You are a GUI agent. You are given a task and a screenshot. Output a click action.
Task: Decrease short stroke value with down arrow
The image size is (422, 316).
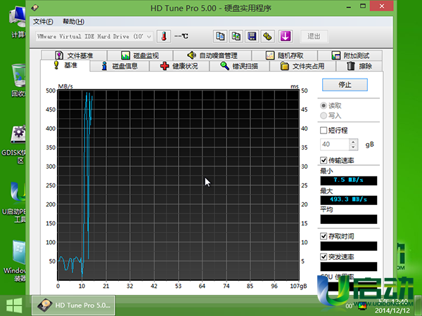pos(353,147)
